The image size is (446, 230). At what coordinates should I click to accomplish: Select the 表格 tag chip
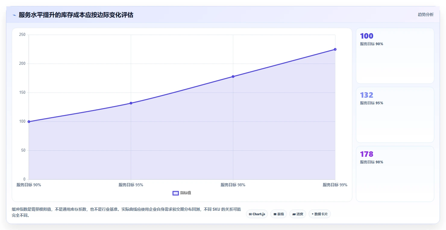click(x=278, y=214)
